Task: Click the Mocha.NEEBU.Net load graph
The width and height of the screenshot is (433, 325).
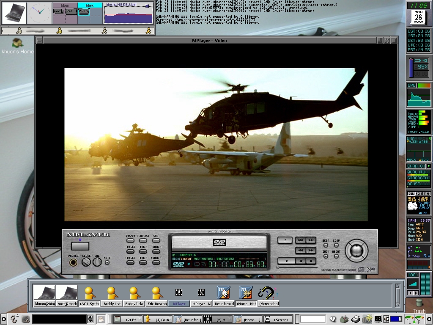Action: pyautogui.click(x=129, y=13)
